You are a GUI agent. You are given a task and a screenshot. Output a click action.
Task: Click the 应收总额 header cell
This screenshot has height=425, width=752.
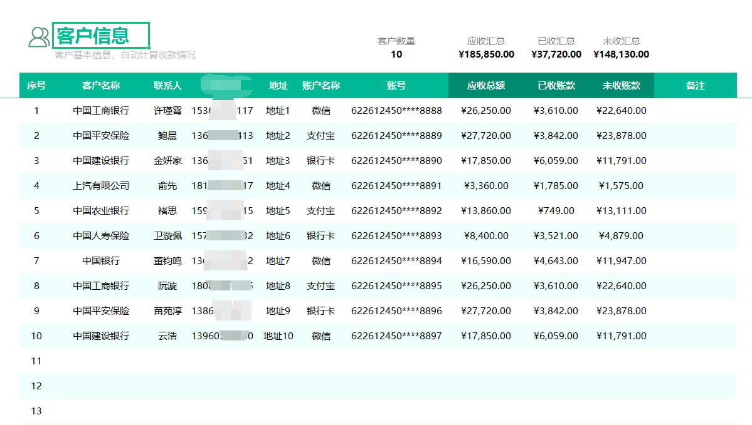(486, 86)
